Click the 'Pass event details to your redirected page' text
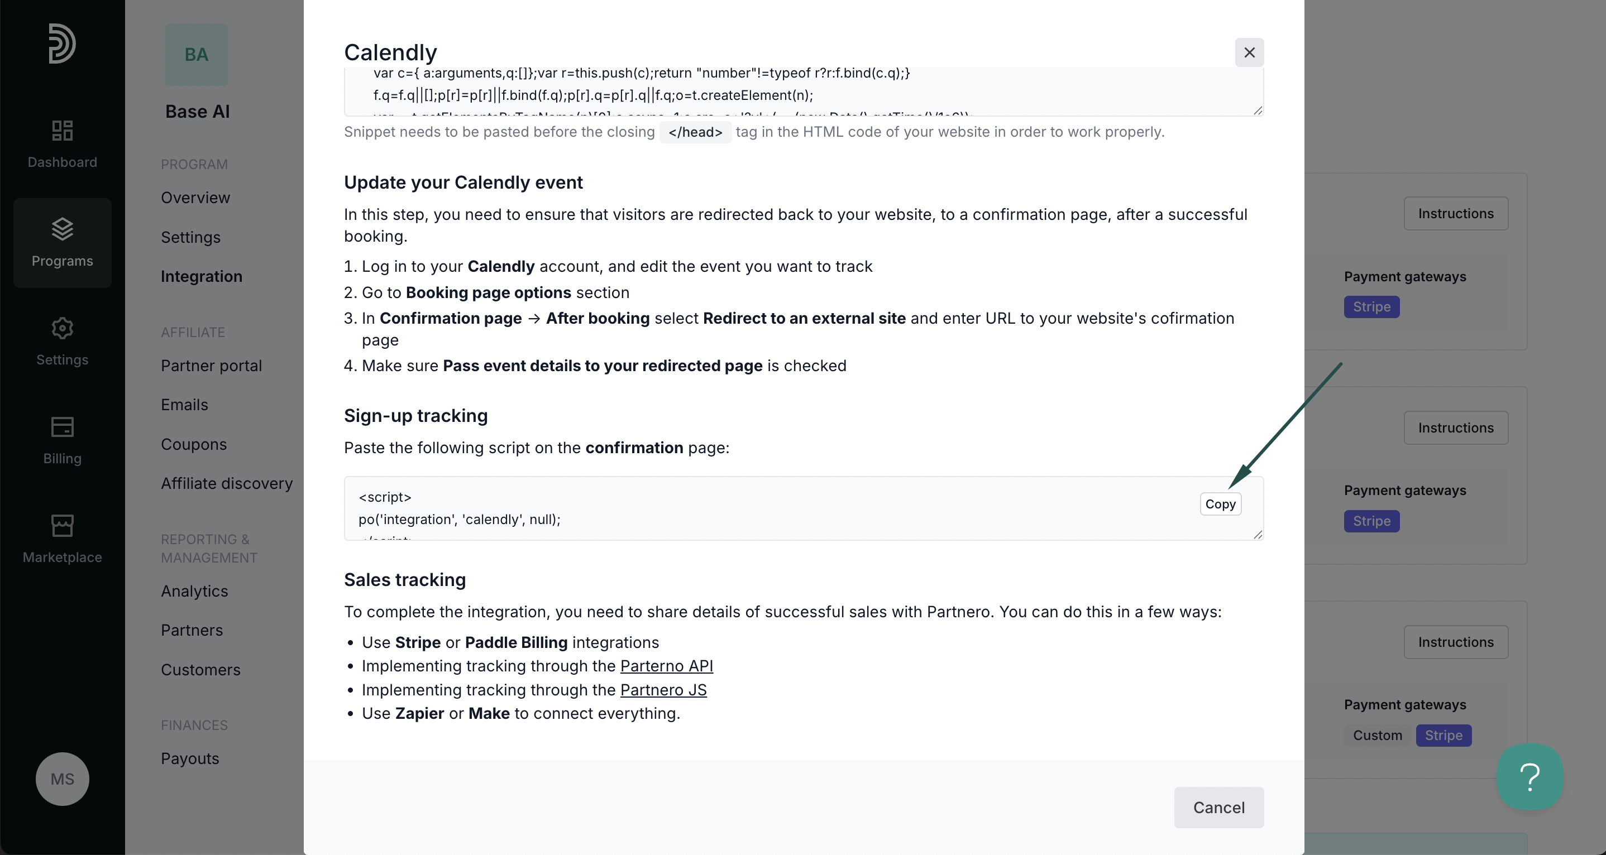This screenshot has height=855, width=1606. [x=602, y=366]
